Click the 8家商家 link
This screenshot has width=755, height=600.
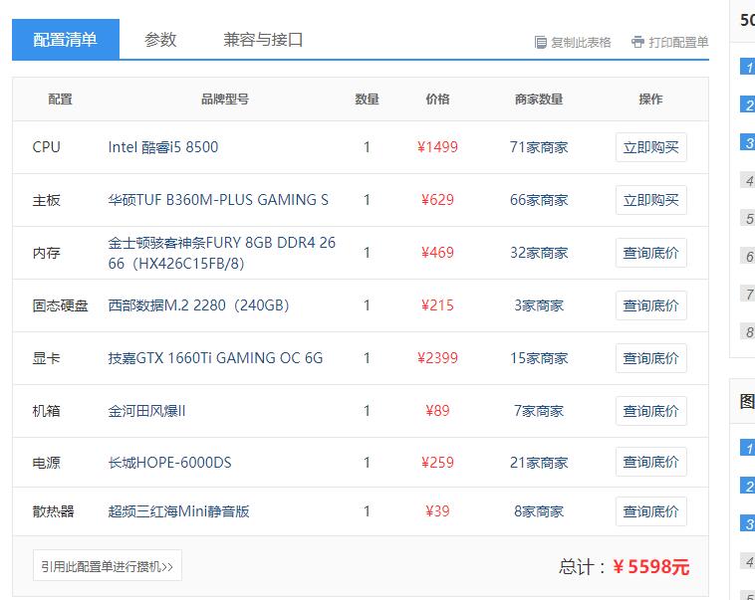(539, 511)
